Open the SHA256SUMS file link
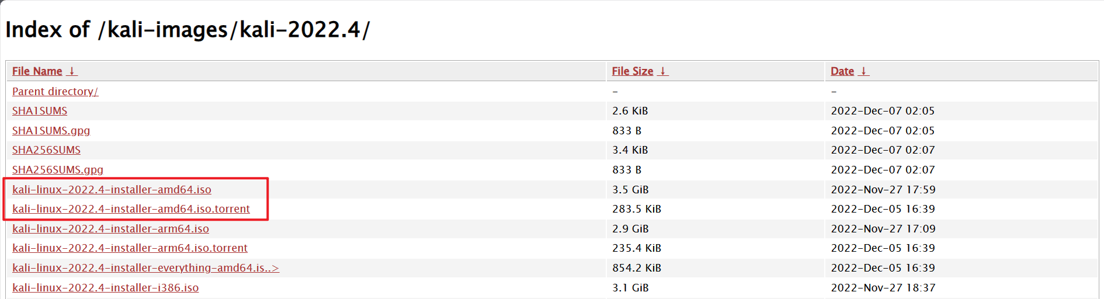This screenshot has width=1104, height=299. [46, 150]
